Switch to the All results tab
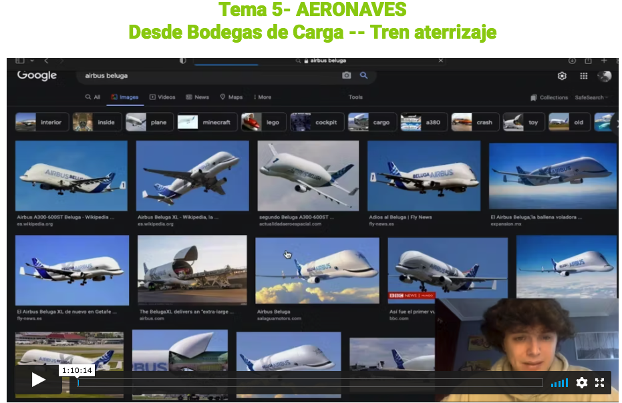The width and height of the screenshot is (622, 403). (x=93, y=97)
